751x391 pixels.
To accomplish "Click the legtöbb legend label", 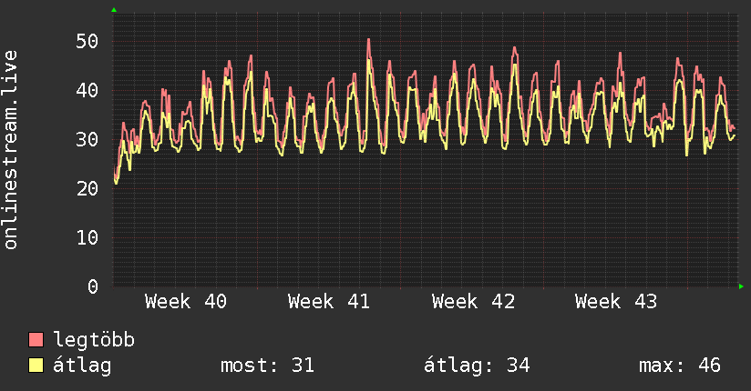I will 94,340.
